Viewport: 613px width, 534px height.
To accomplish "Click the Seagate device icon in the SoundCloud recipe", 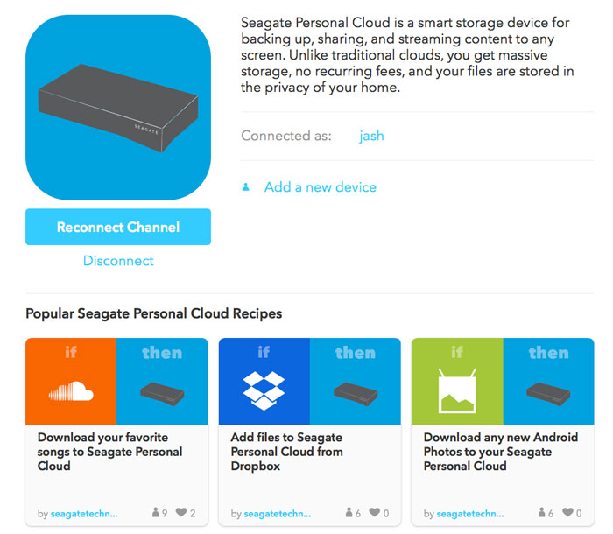I will (x=162, y=392).
